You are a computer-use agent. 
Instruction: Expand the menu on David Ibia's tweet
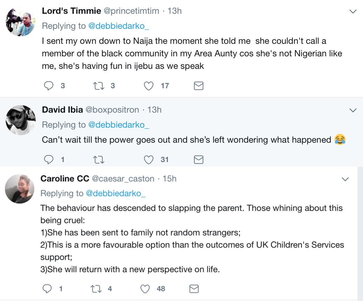coord(353,110)
